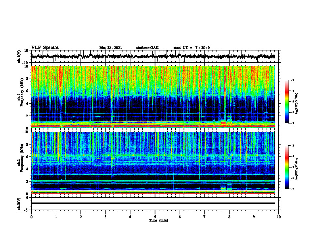Click the -5 tick on ch.1 color bar
The width and height of the screenshot is (314, 243).
coord(293,102)
